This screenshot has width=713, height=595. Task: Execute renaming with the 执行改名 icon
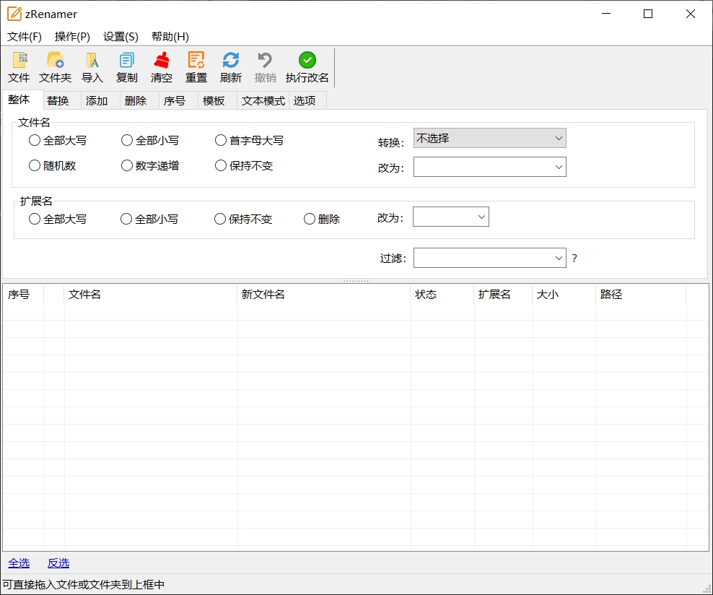click(x=307, y=67)
